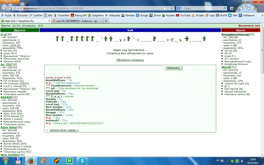
Task: Click the search magnifier icon
Action: point(225,8)
